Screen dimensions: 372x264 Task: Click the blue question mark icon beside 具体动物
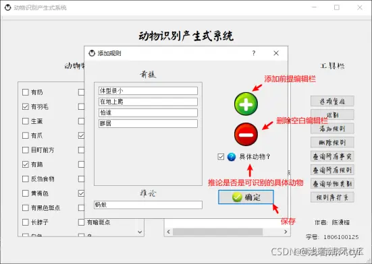(x=232, y=157)
